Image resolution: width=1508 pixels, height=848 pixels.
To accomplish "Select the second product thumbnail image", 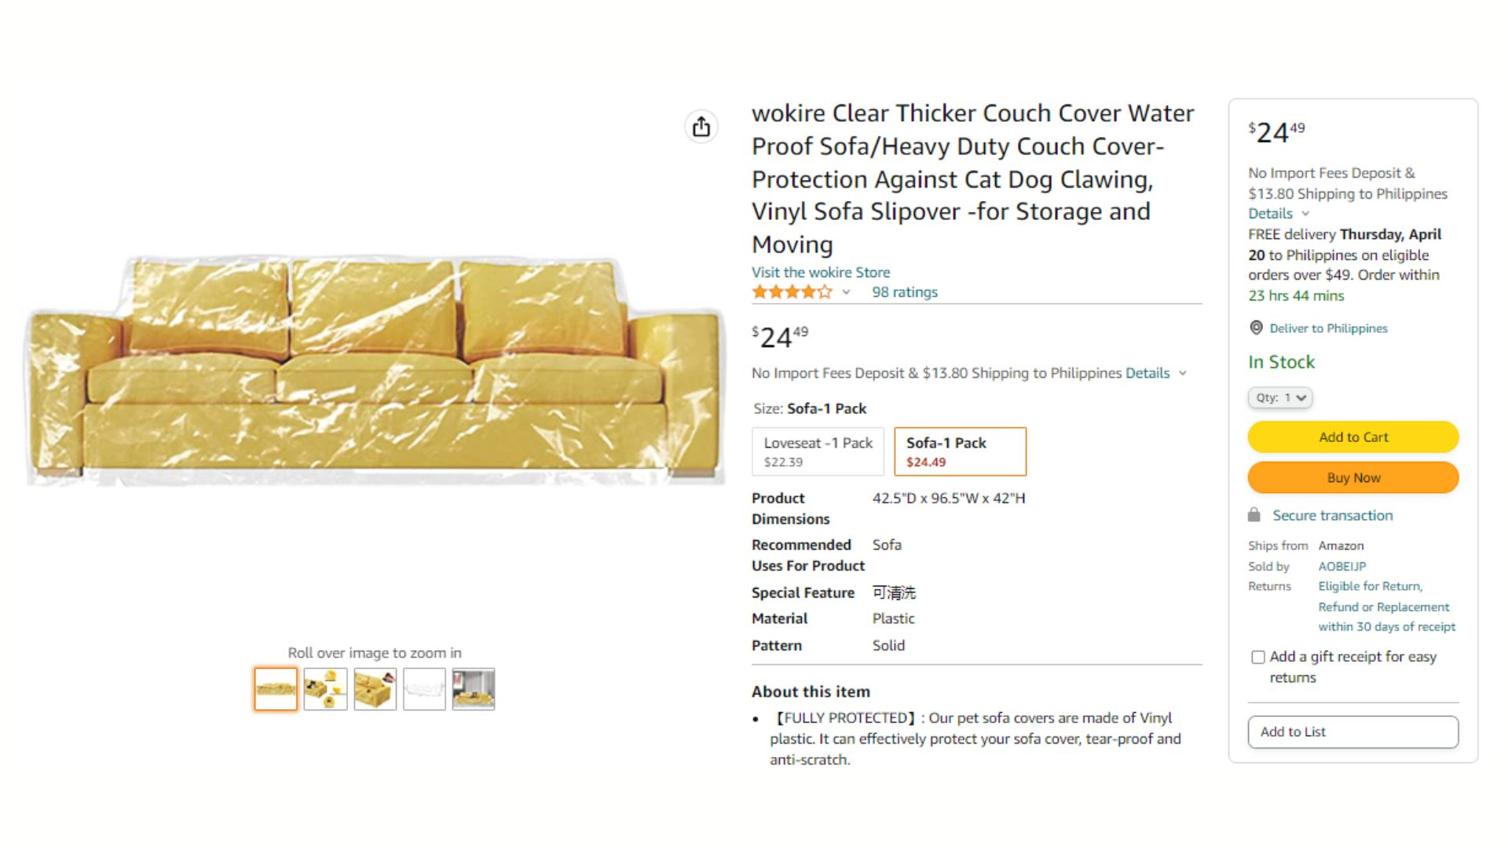I will [x=325, y=689].
